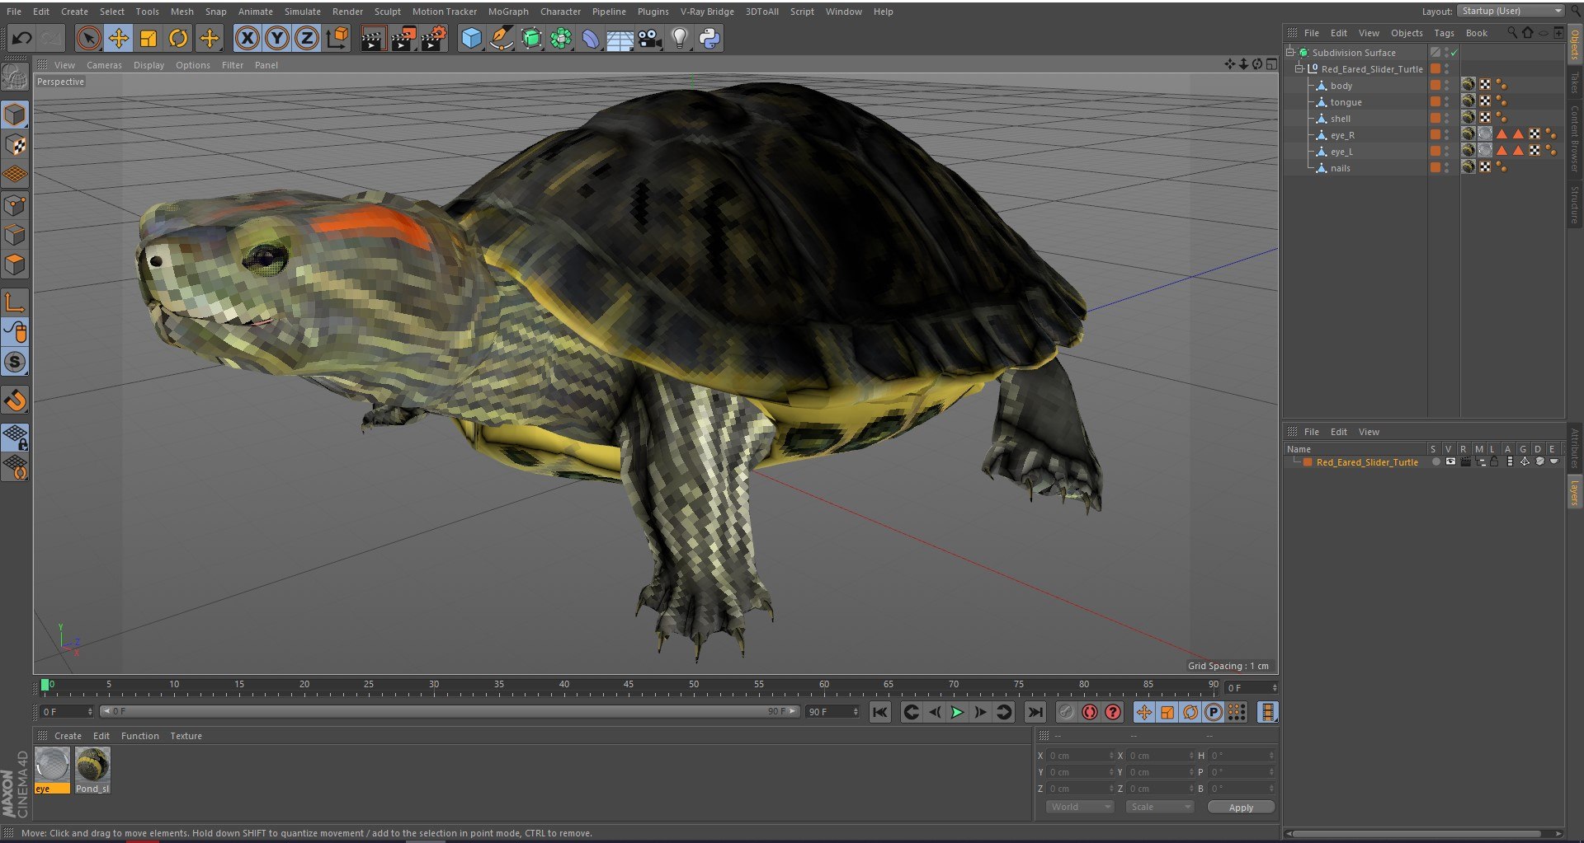1584x843 pixels.
Task: Add a Camera object
Action: tap(650, 38)
